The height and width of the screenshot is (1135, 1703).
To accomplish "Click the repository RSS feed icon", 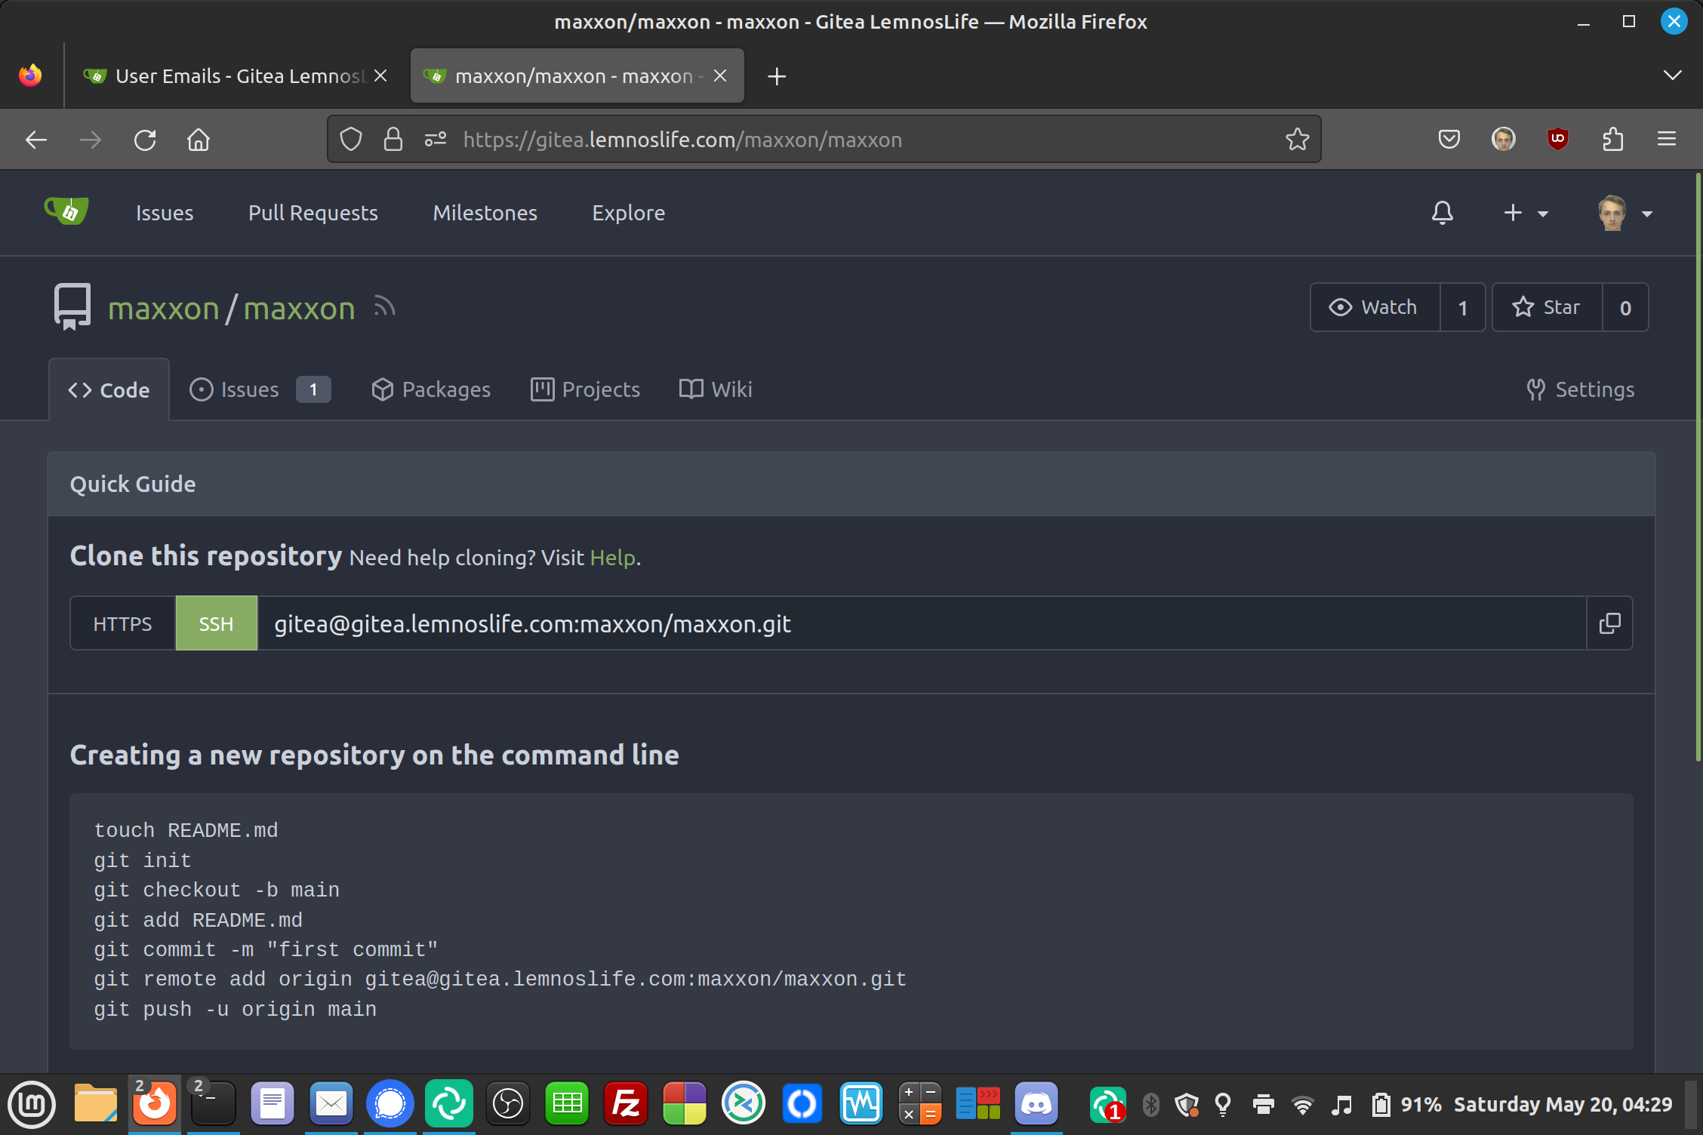I will pos(384,307).
